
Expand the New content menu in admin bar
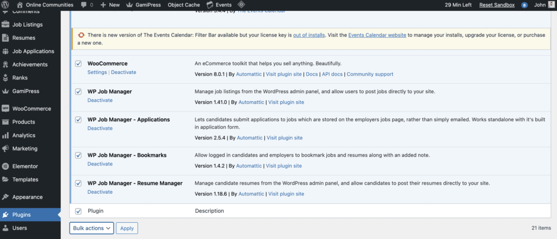point(110,5)
